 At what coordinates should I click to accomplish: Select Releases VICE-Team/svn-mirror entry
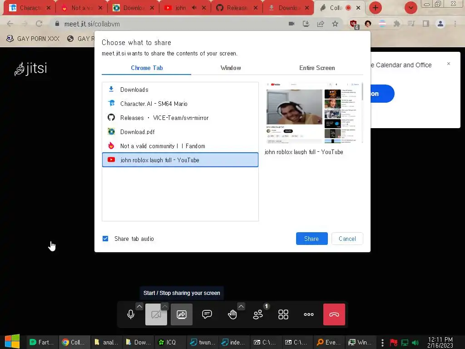180,118
